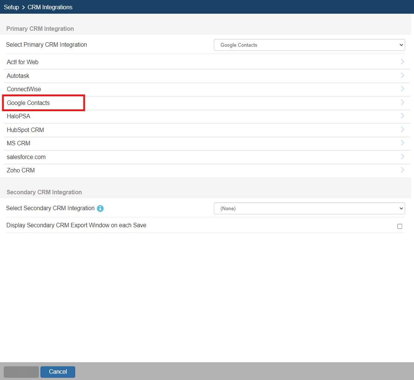Open the salesforce.com integration row
The image size is (414, 380).
point(207,157)
